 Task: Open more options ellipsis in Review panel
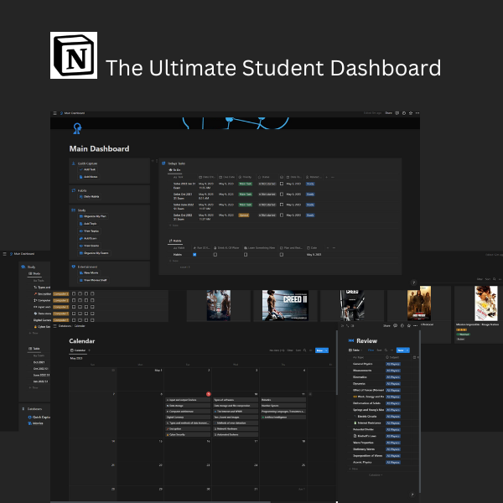416,325
